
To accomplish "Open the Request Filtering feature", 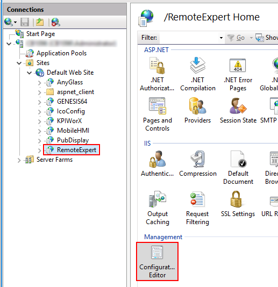I will click(x=197, y=208).
